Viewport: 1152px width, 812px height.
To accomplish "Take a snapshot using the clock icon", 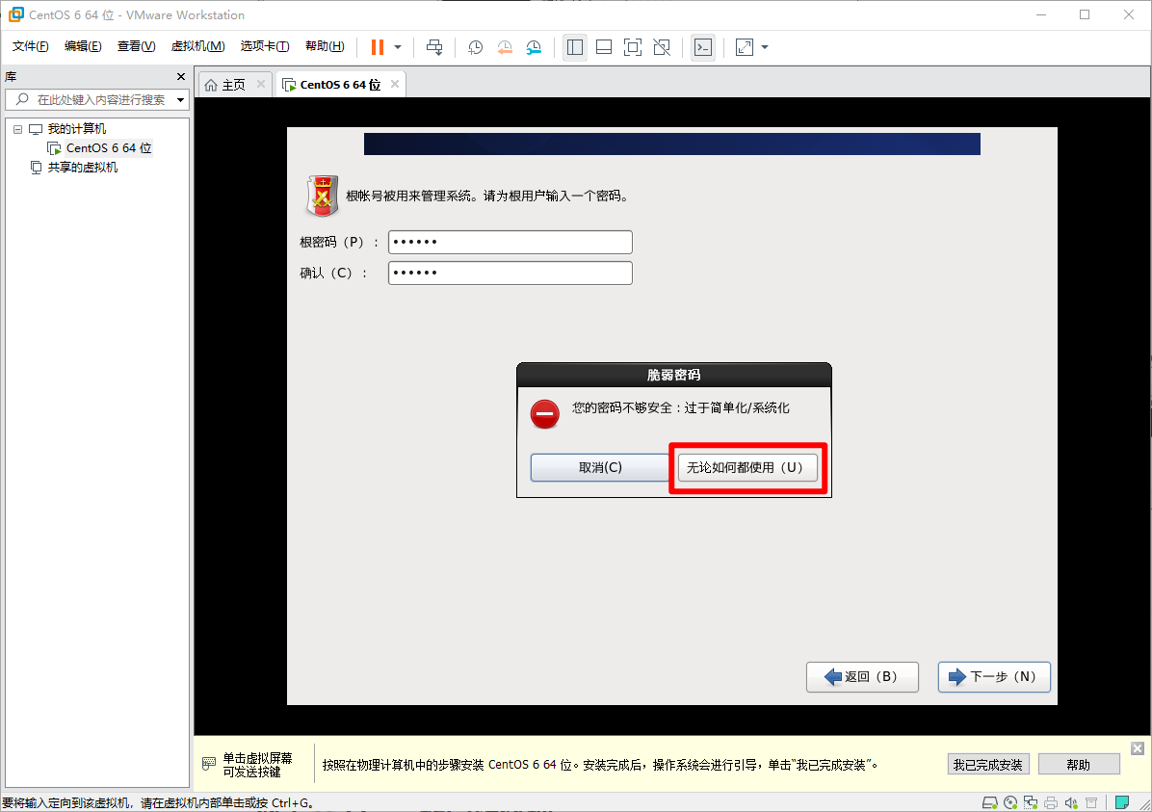I will tap(476, 47).
